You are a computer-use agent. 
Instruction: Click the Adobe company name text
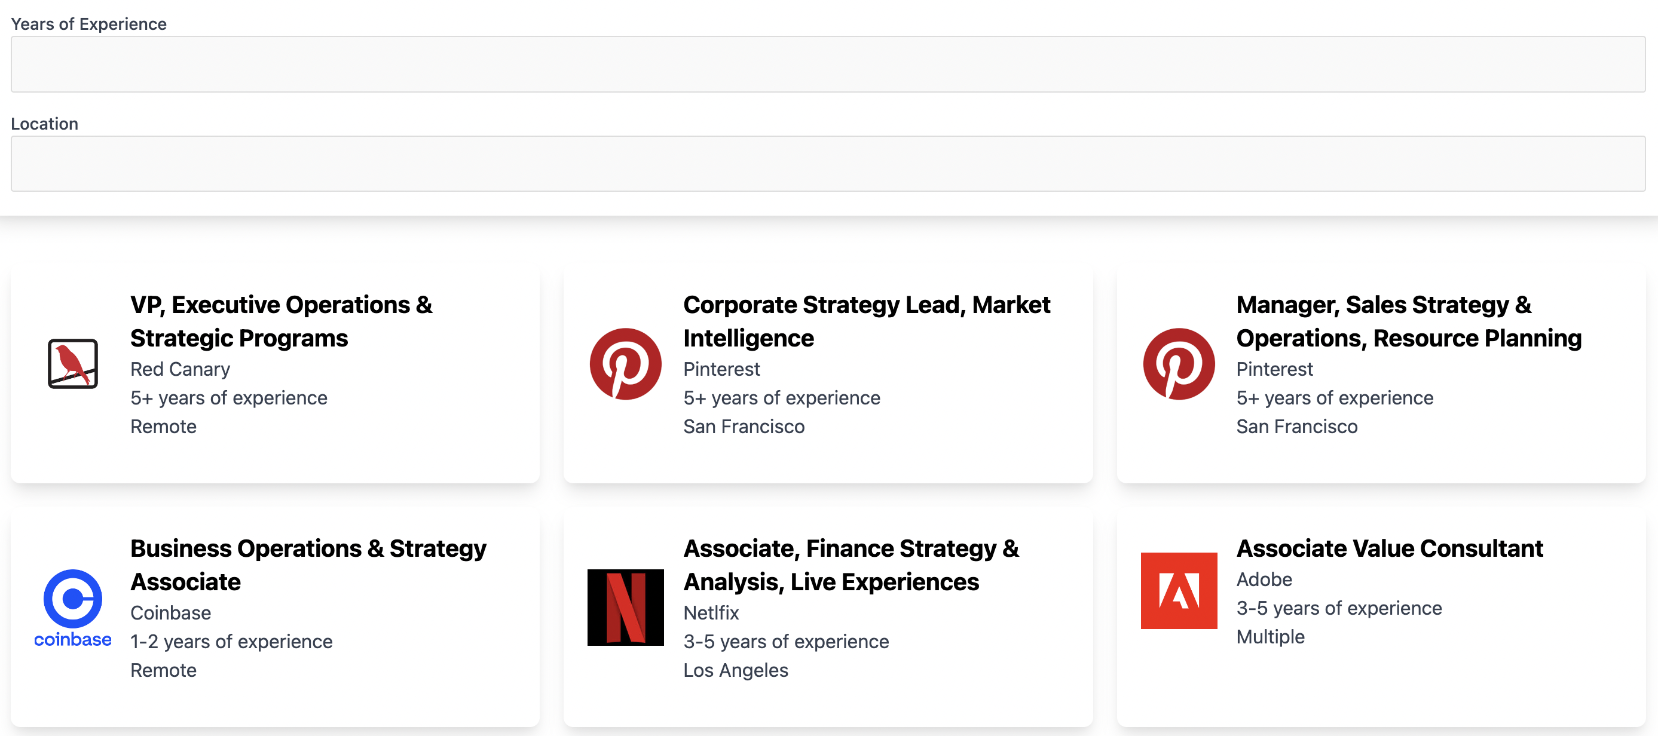(1264, 579)
